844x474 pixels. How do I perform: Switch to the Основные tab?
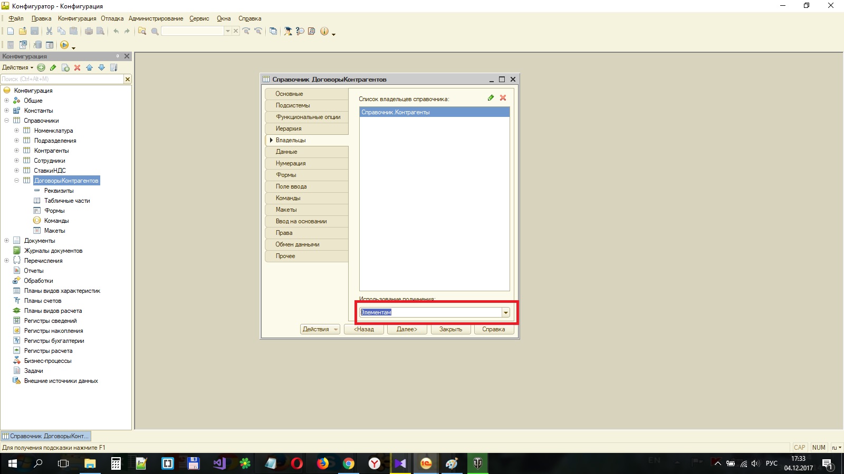click(x=306, y=94)
